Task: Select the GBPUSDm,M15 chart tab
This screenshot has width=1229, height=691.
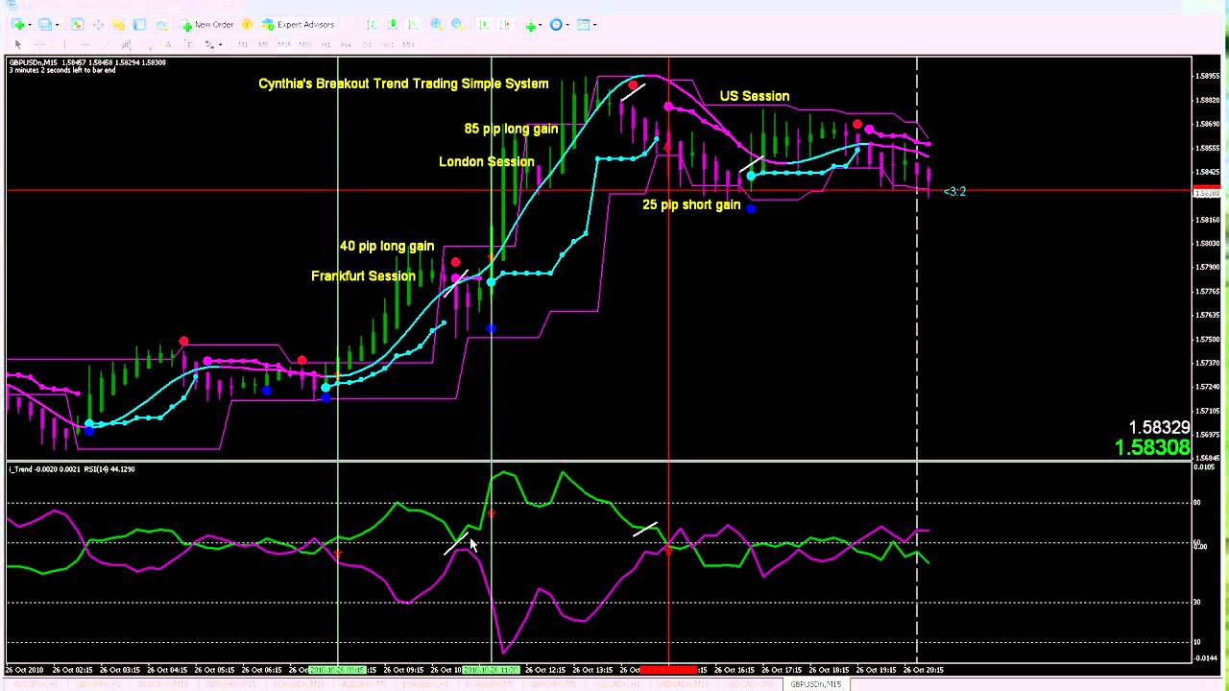Action: coord(815,684)
